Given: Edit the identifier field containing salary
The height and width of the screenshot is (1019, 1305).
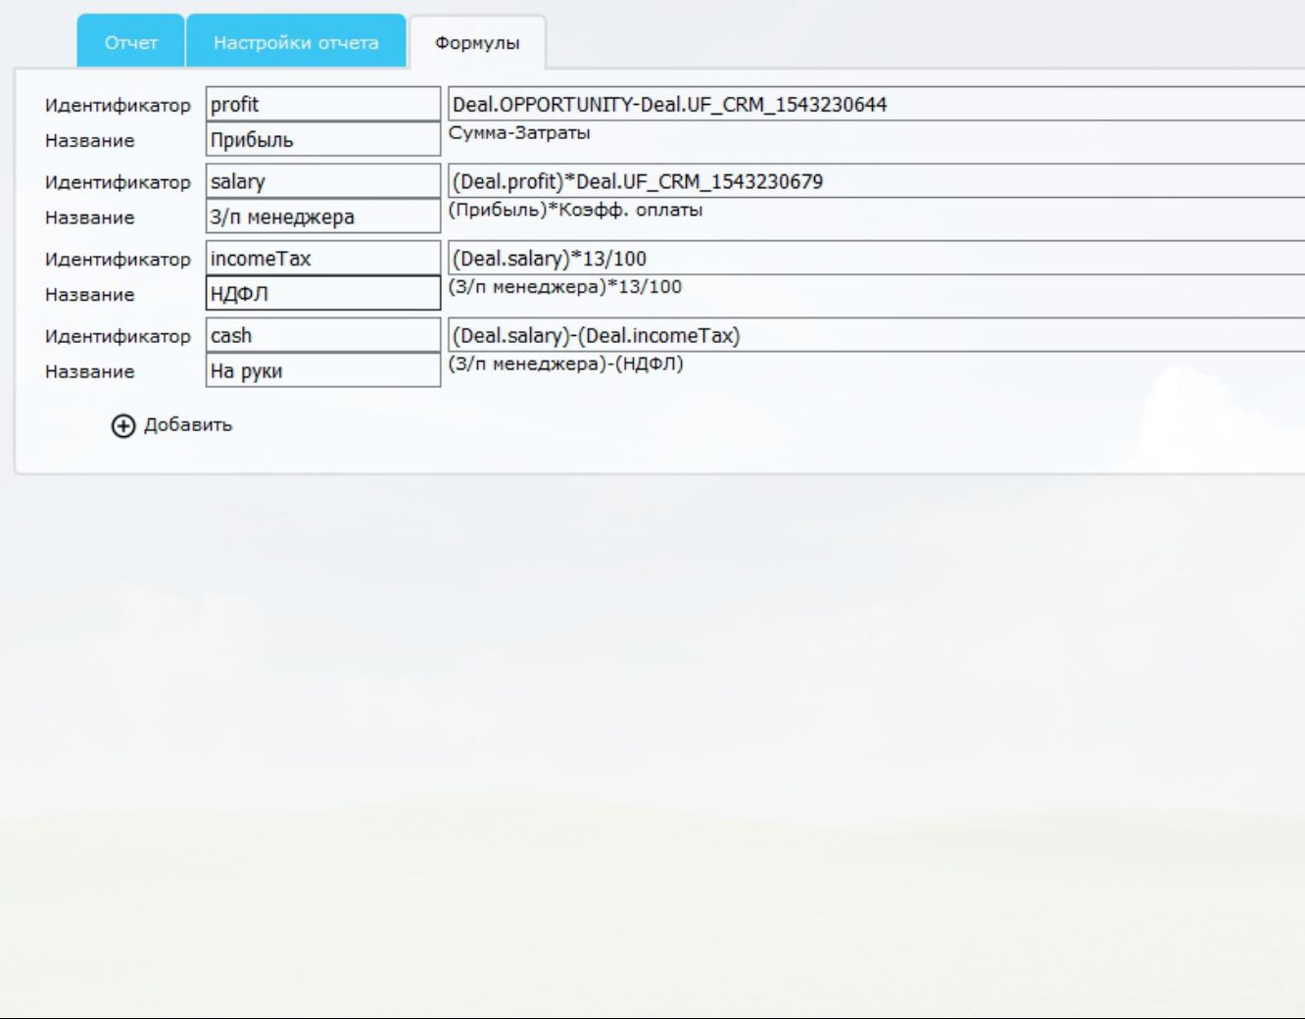Looking at the screenshot, I should (323, 181).
